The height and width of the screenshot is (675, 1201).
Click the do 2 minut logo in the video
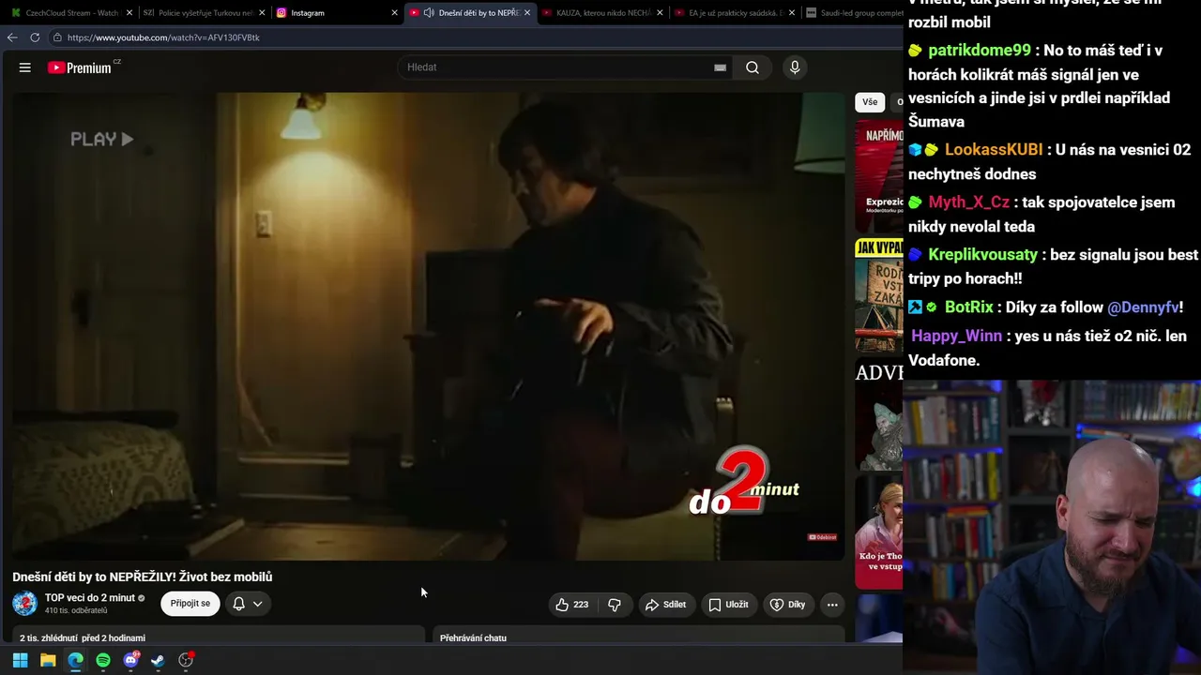[x=744, y=482]
